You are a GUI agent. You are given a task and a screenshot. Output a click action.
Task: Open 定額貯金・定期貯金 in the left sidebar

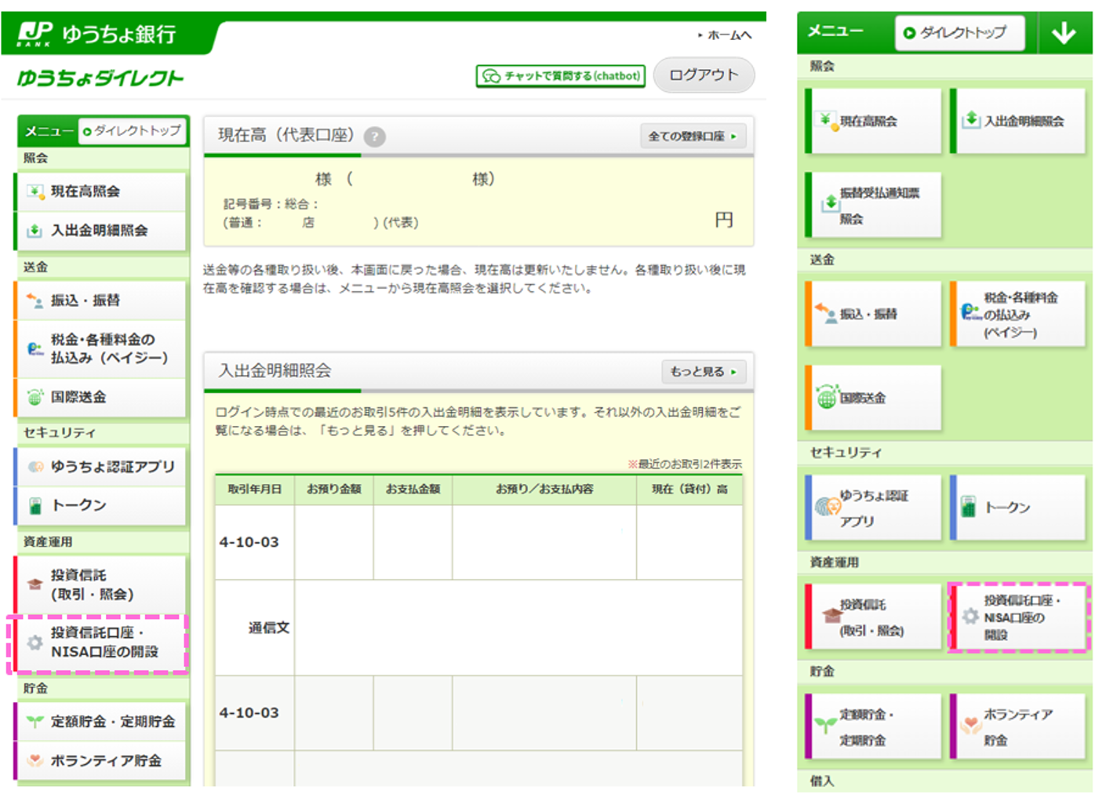102,722
